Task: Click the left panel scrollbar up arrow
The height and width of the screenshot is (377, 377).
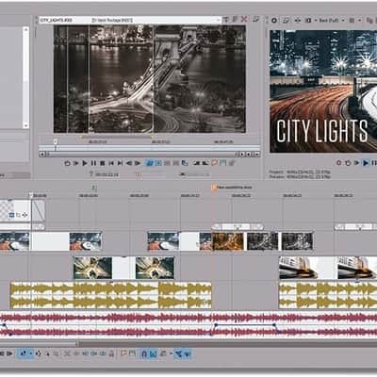Action: pyautogui.click(x=26, y=29)
